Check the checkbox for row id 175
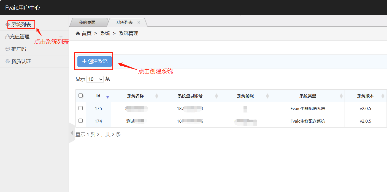 coord(81,108)
